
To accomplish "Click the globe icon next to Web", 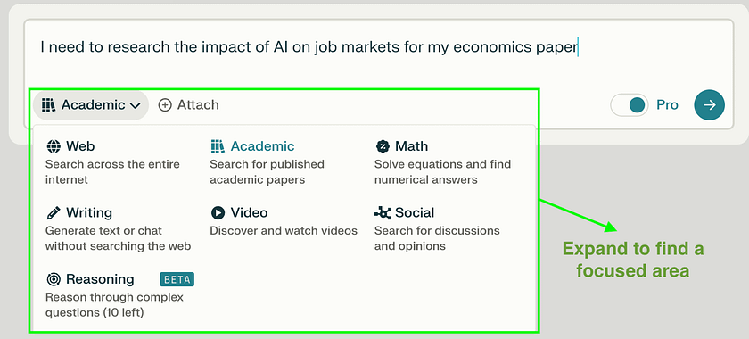I will click(x=53, y=146).
